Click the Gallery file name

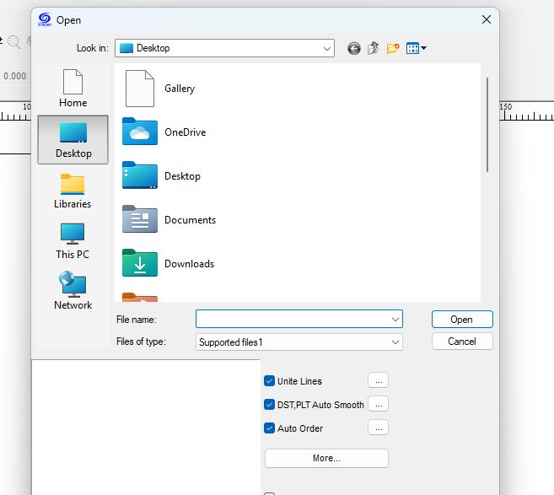180,89
